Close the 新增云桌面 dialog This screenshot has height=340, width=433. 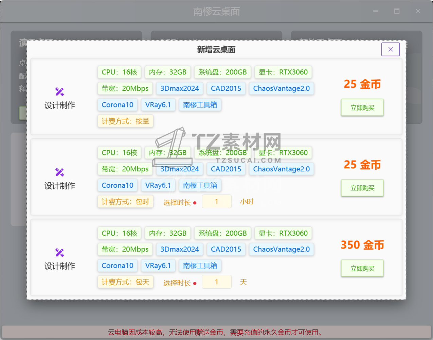[390, 49]
